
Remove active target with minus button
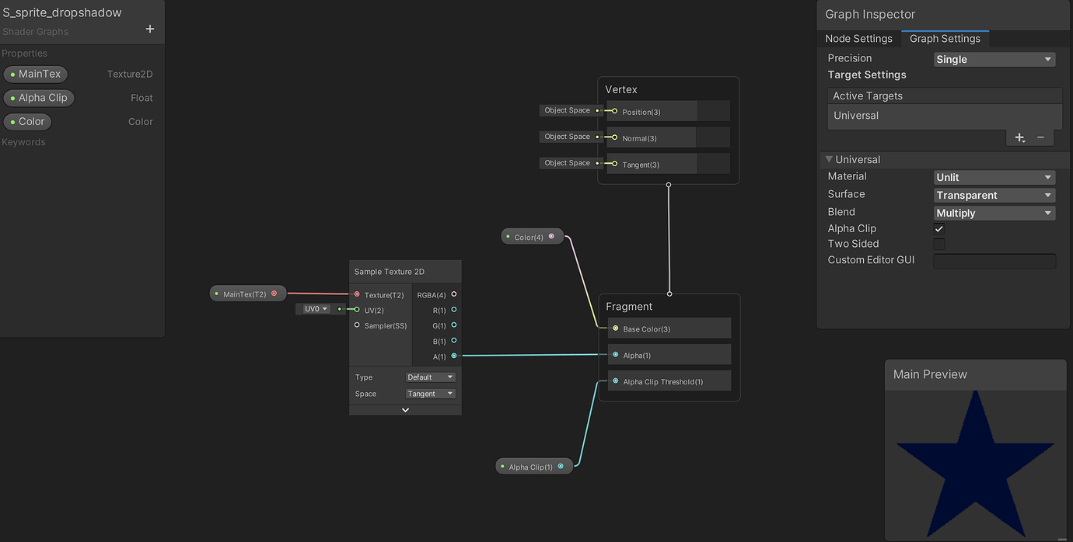pos(1040,137)
